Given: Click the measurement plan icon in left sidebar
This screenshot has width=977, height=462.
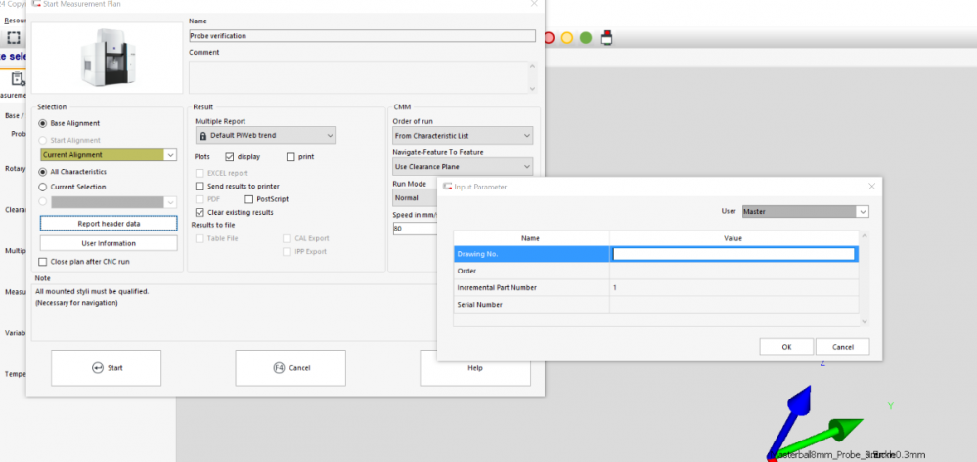Looking at the screenshot, I should click(x=18, y=79).
